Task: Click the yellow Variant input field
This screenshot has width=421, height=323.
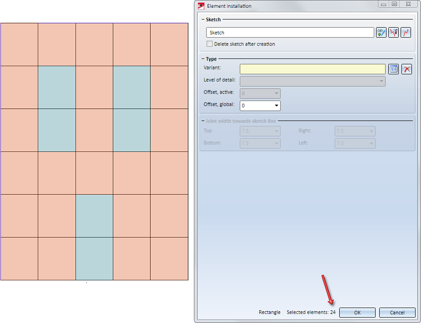Action: [312, 69]
